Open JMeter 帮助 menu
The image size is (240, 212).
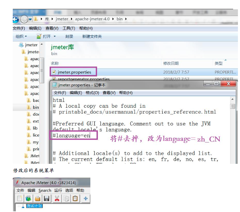(x=80, y=190)
